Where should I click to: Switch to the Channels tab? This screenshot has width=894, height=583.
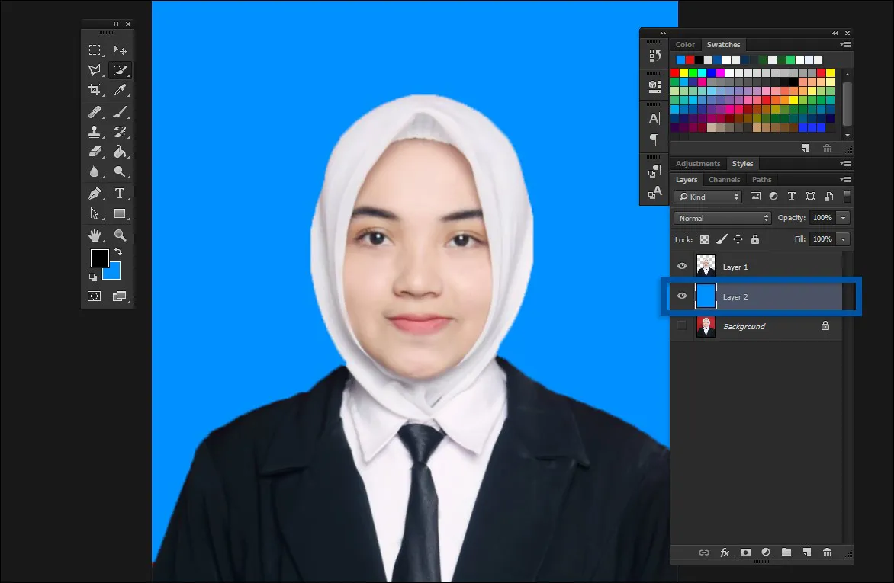tap(724, 179)
